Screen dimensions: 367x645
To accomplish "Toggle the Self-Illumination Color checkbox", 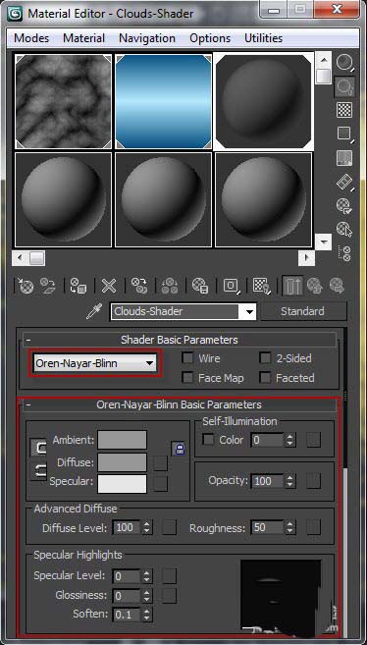I will coord(208,440).
